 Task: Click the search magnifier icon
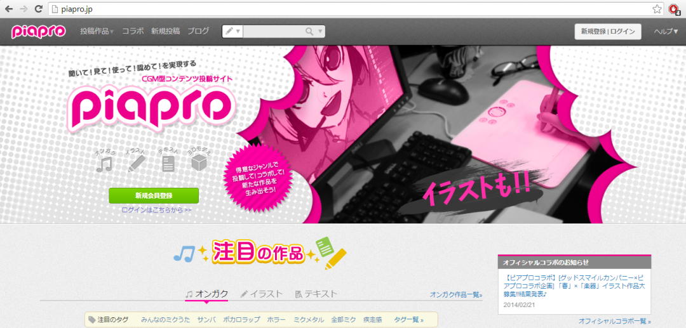309,31
